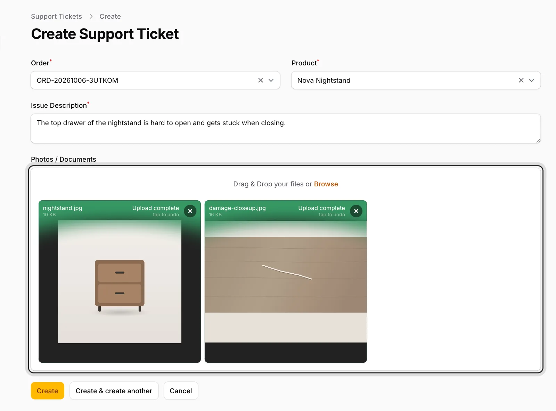Image resolution: width=556 pixels, height=411 pixels.
Task: Choose Create & create another
Action: click(114, 391)
